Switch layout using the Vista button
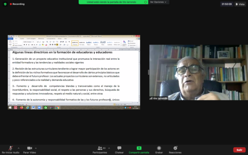248x155 pixels. pyautogui.click(x=239, y=4)
